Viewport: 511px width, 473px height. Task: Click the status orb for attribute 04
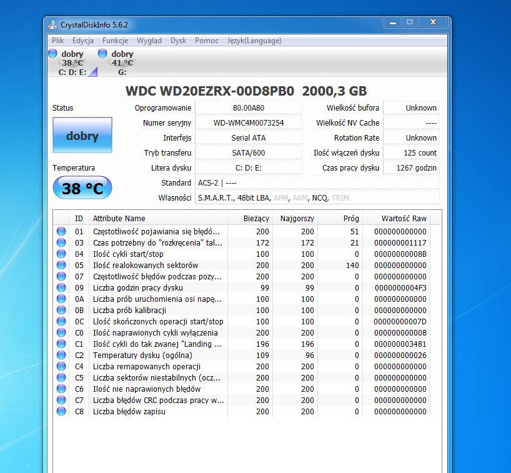61,254
